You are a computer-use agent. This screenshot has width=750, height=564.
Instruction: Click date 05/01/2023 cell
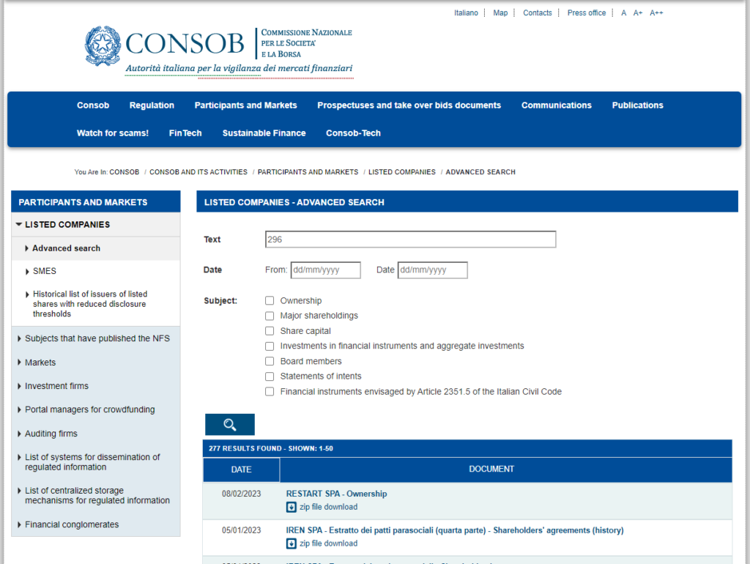241,530
